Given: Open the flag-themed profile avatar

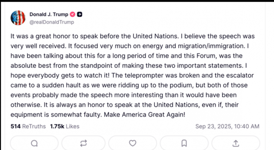Looking at the screenshot, I should coord(18,18).
